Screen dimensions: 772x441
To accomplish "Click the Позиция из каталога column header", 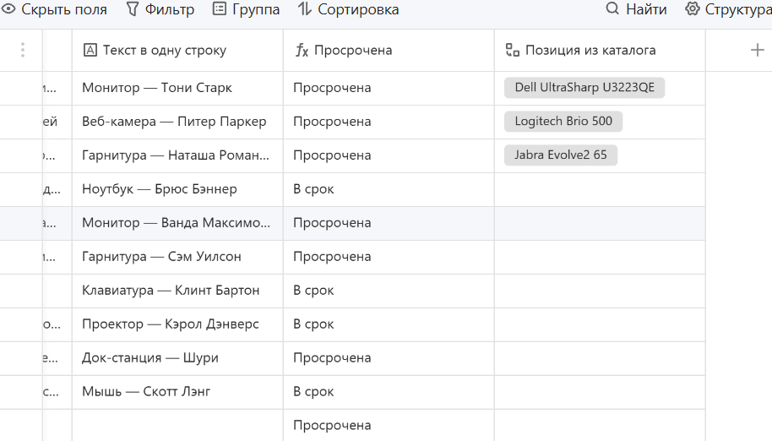I will (x=600, y=50).
